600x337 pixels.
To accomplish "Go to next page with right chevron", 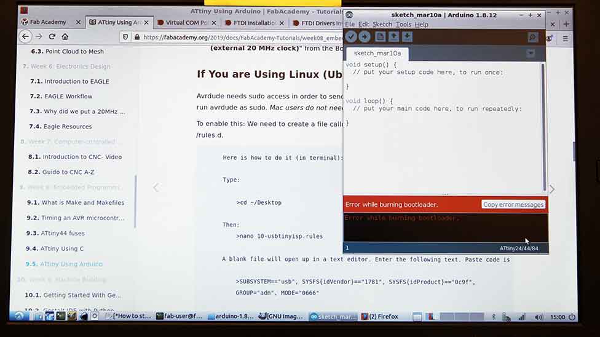I will [552, 189].
